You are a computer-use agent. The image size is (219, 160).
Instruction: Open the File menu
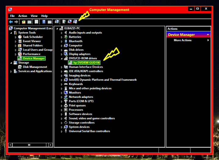pyautogui.click(x=12, y=16)
